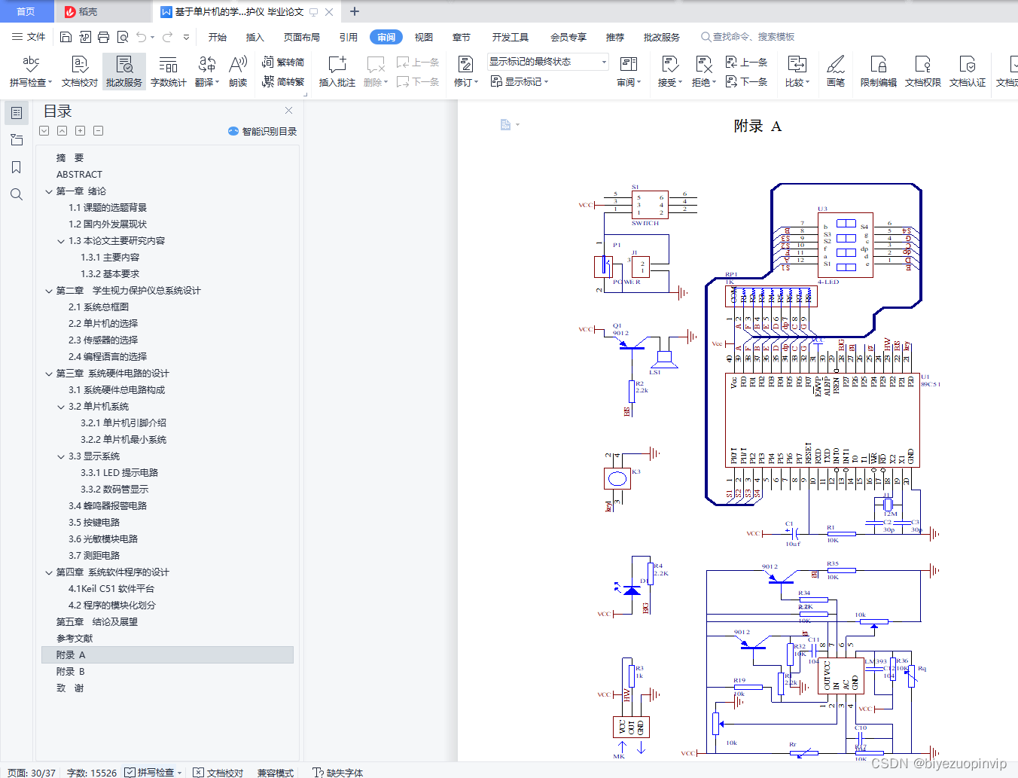Click the 查找命令 search field
The image size is (1018, 778).
coord(748,37)
